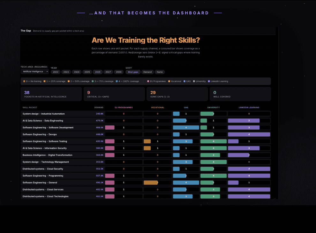Select Distributed systems - Cloud Services row

146,190
